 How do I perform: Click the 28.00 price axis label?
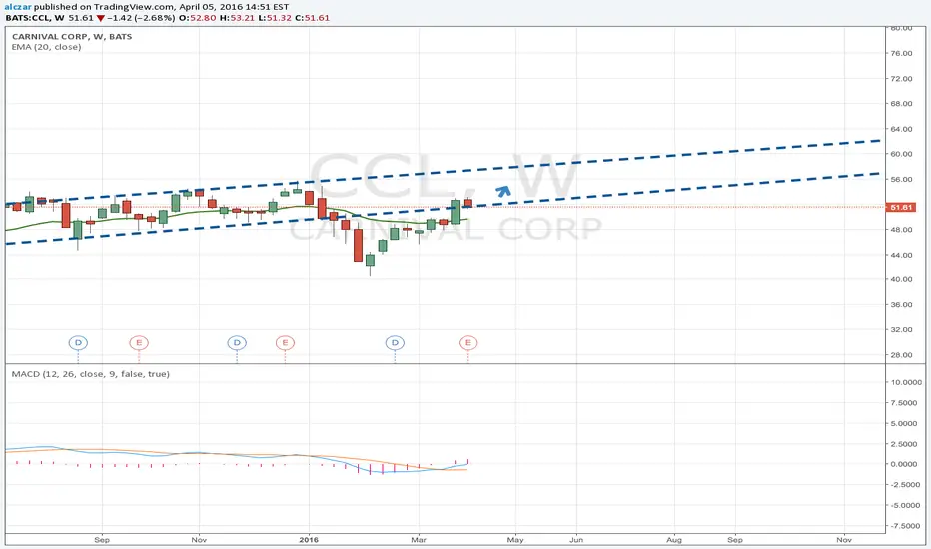click(901, 355)
